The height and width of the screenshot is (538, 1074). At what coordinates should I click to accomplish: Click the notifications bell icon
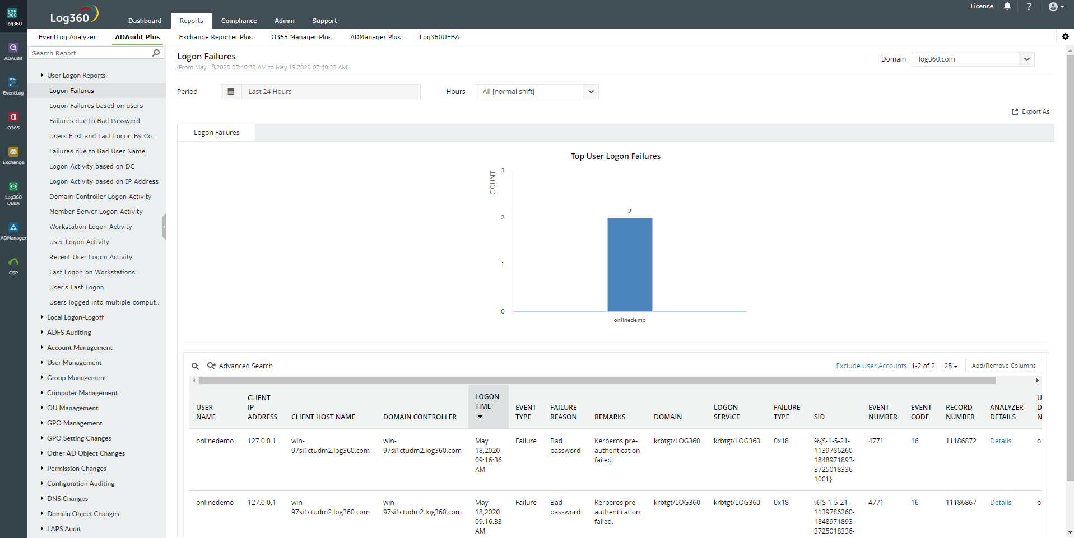1007,7
